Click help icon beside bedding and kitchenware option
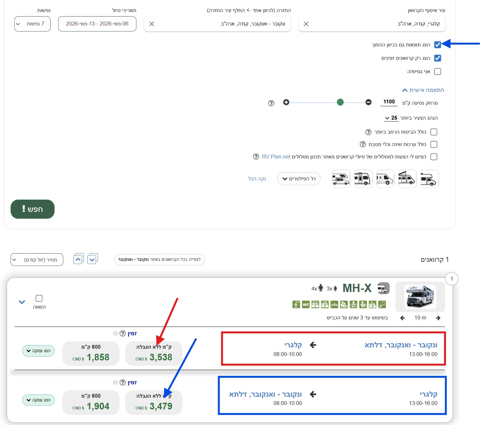 (x=363, y=144)
